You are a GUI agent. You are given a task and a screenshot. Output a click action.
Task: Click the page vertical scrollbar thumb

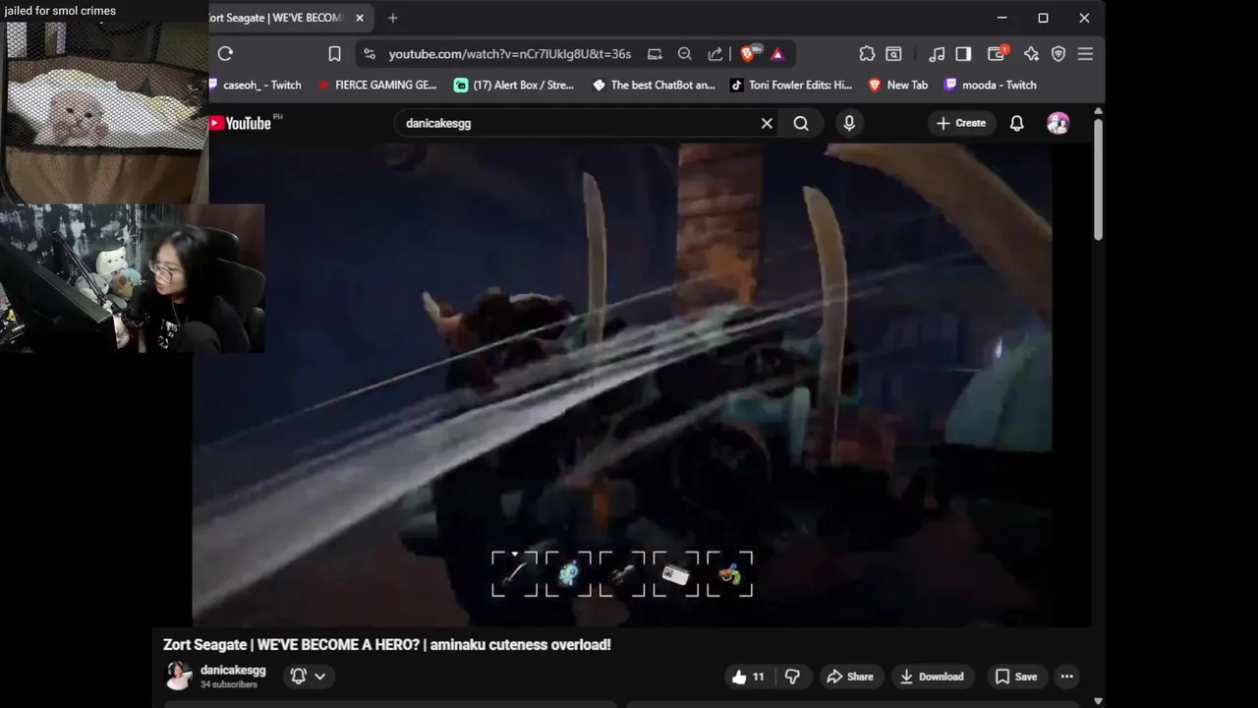click(1098, 178)
